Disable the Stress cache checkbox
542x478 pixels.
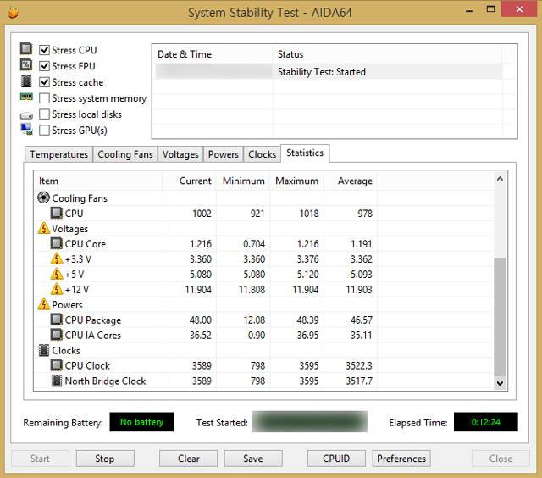[x=44, y=82]
